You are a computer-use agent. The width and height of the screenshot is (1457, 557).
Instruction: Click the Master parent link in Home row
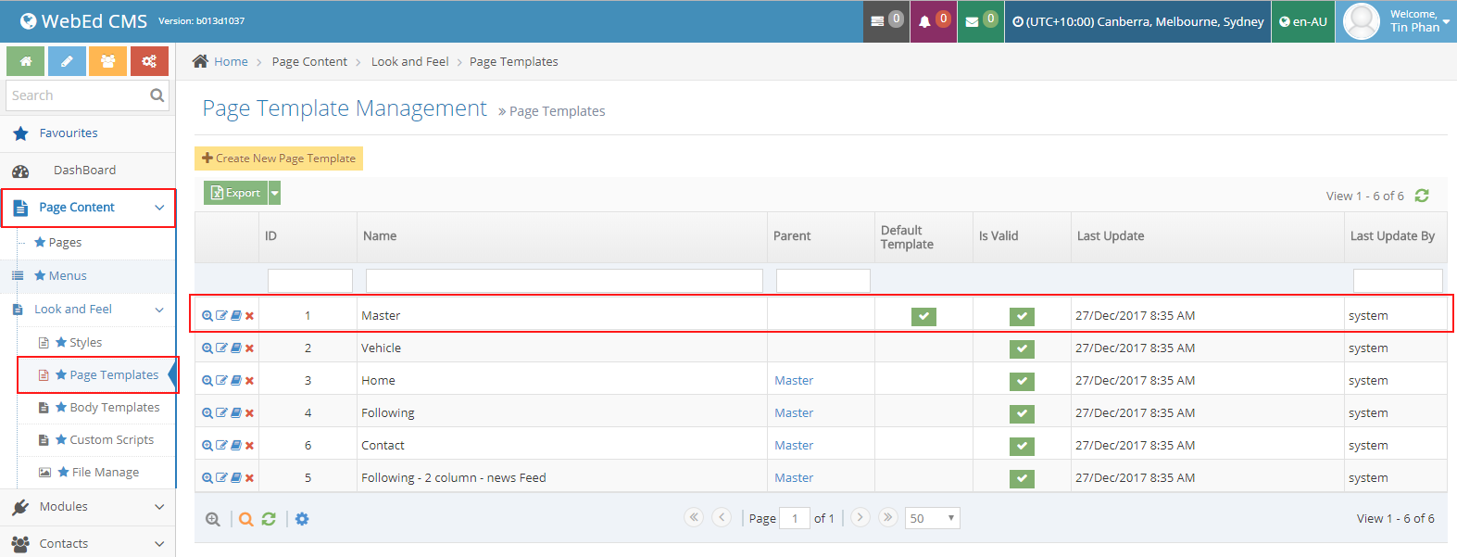pyautogui.click(x=794, y=381)
